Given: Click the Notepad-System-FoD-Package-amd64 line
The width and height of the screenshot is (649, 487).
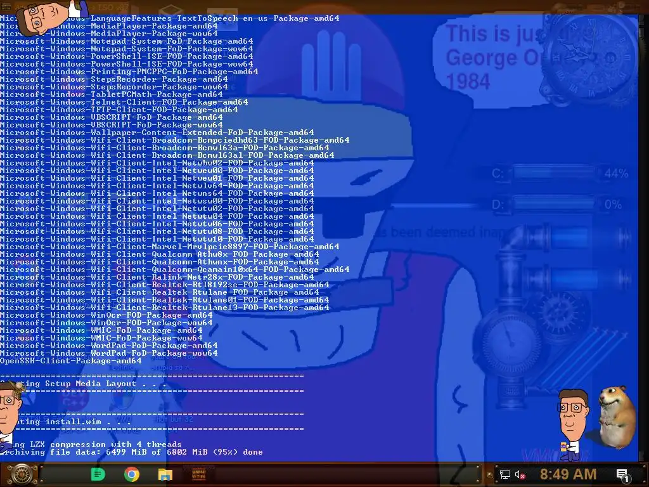Looking at the screenshot, I should click(127, 41).
